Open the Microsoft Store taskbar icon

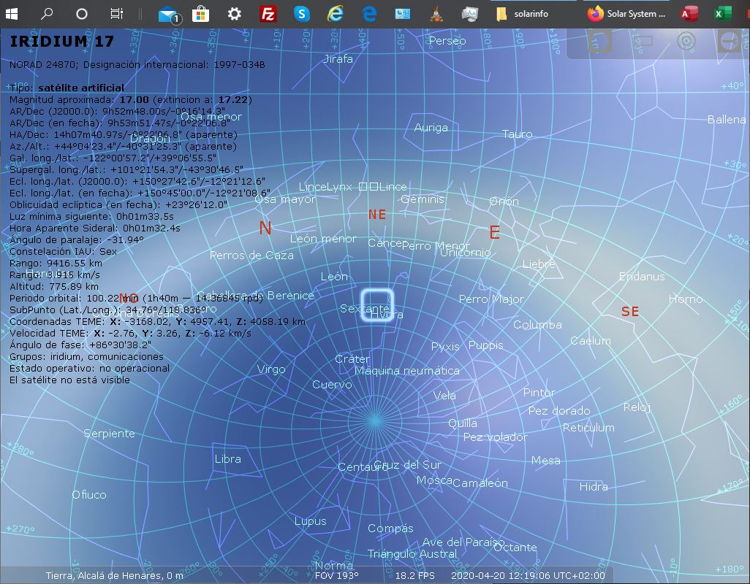pyautogui.click(x=201, y=14)
